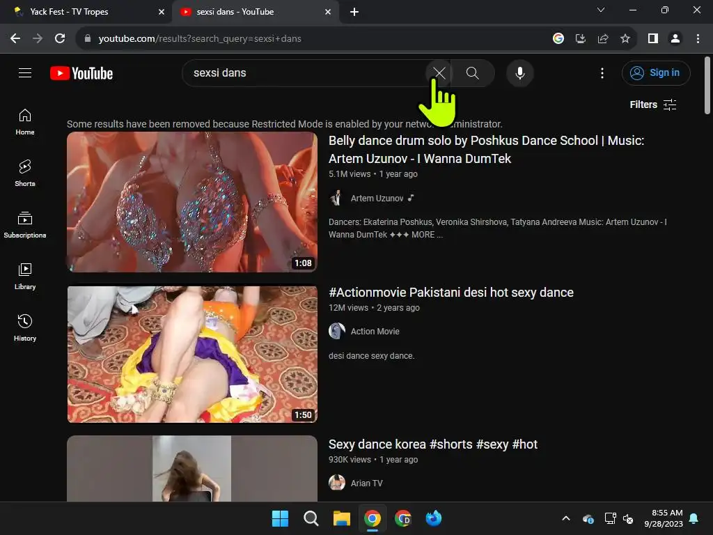Close the Yack Fest TV Tropes tab
The height and width of the screenshot is (535, 713).
162,12
